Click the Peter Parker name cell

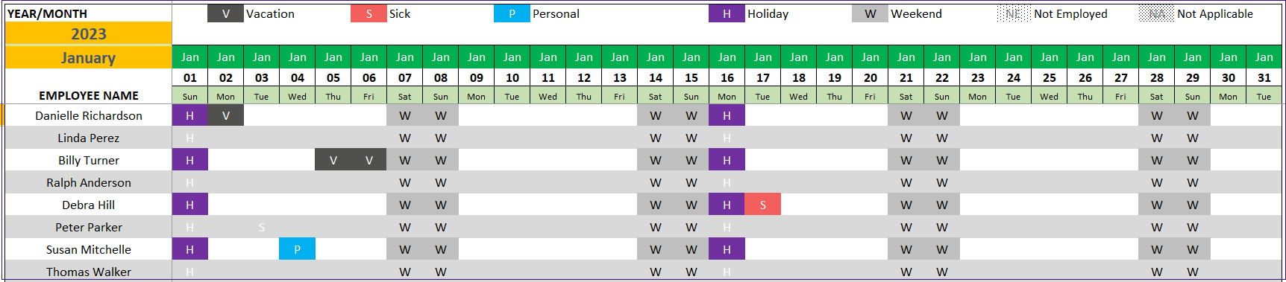pyautogui.click(x=88, y=227)
